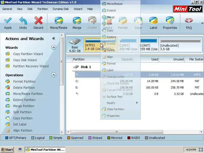Select the E: partition row
This screenshot has width=204, height=153.
139,87
